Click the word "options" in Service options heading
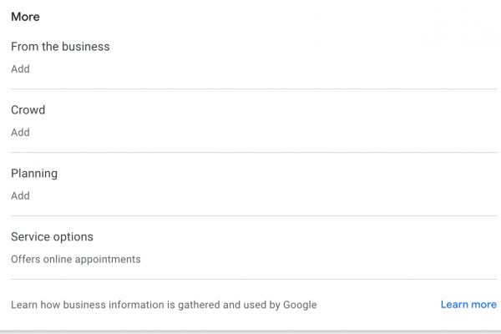The width and height of the screenshot is (501, 334). click(x=73, y=237)
